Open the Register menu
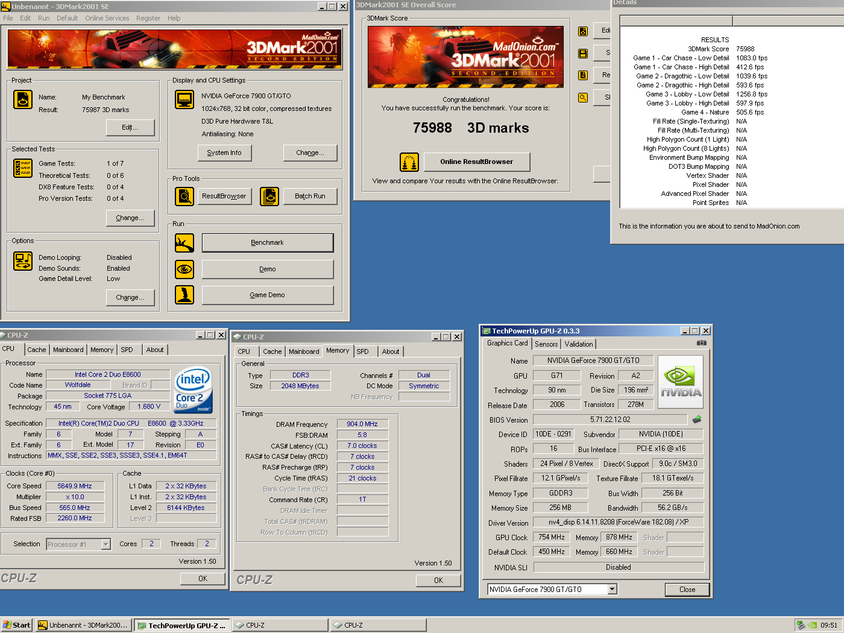Image resolution: width=844 pixels, height=633 pixels. click(148, 18)
